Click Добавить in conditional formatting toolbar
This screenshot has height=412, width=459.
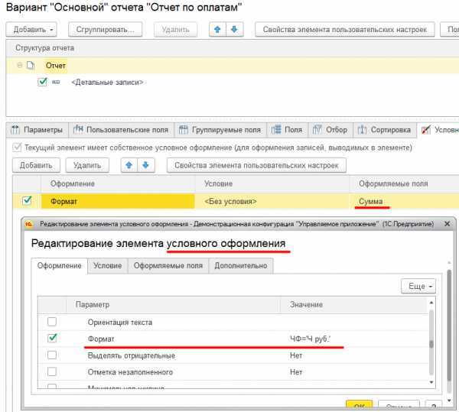(x=36, y=166)
